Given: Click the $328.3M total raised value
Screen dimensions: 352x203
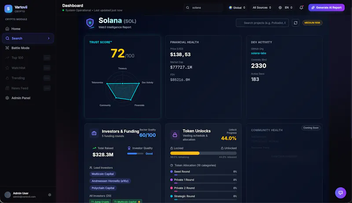Looking at the screenshot, I should [103, 155].
